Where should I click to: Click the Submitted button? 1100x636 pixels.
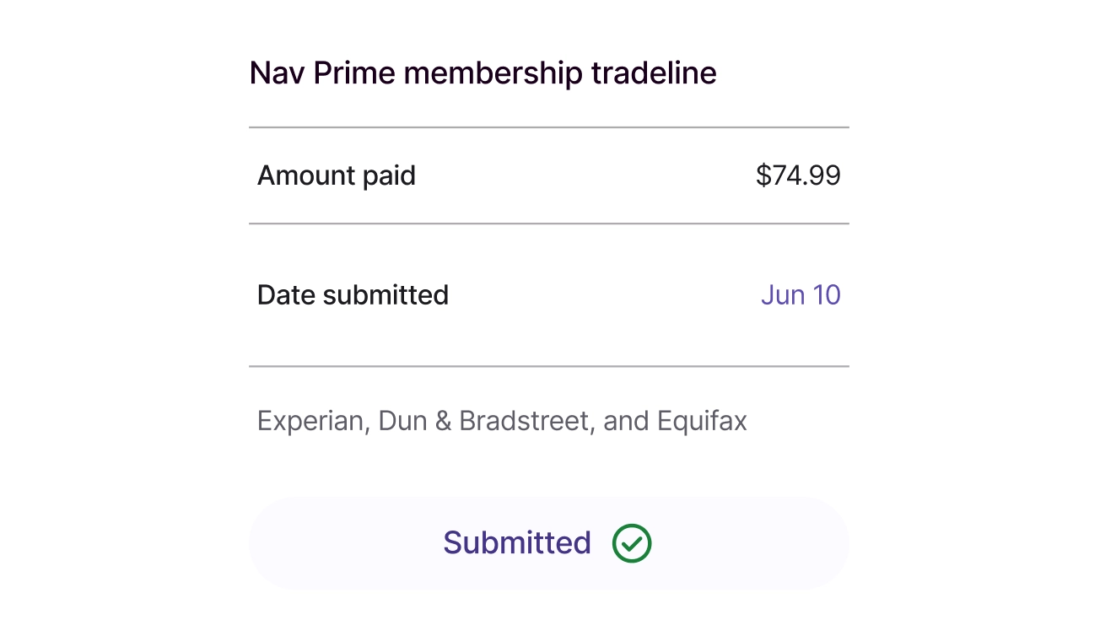(548, 543)
